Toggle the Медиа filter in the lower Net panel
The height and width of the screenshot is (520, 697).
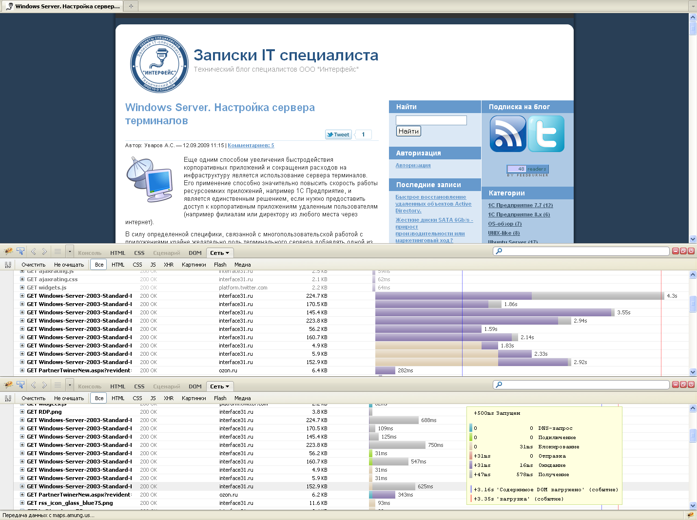point(243,398)
